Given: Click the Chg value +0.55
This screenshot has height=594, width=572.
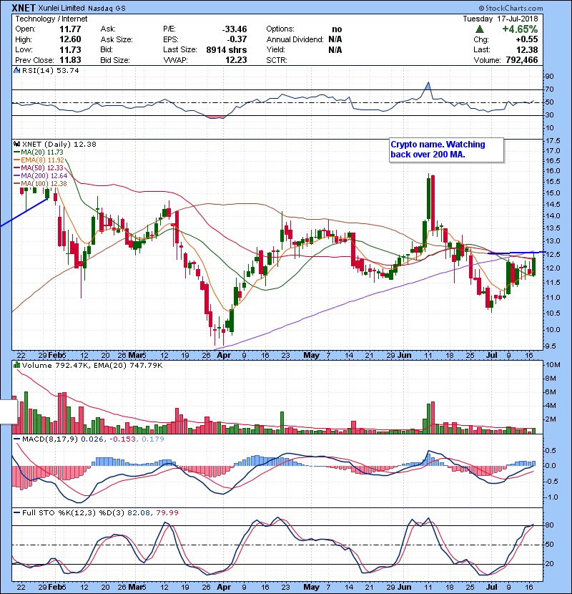Looking at the screenshot, I should tap(526, 39).
